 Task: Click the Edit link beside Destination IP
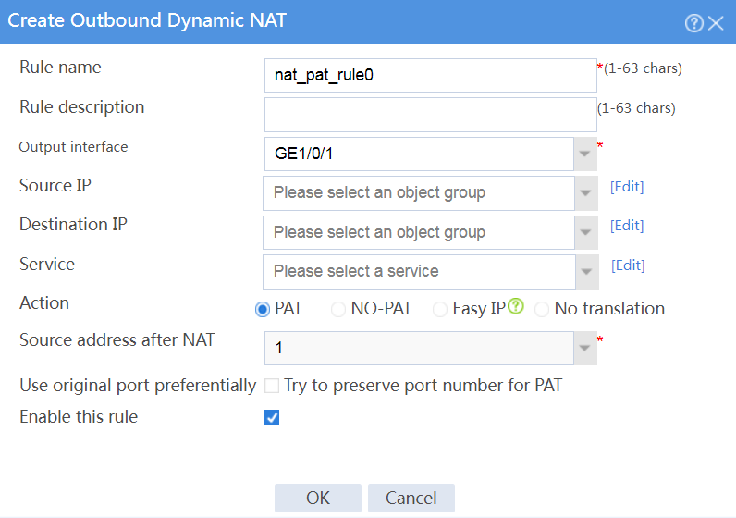click(627, 226)
